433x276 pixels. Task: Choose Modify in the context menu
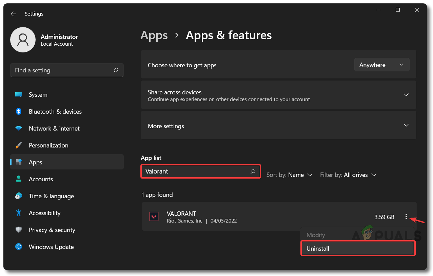316,235
